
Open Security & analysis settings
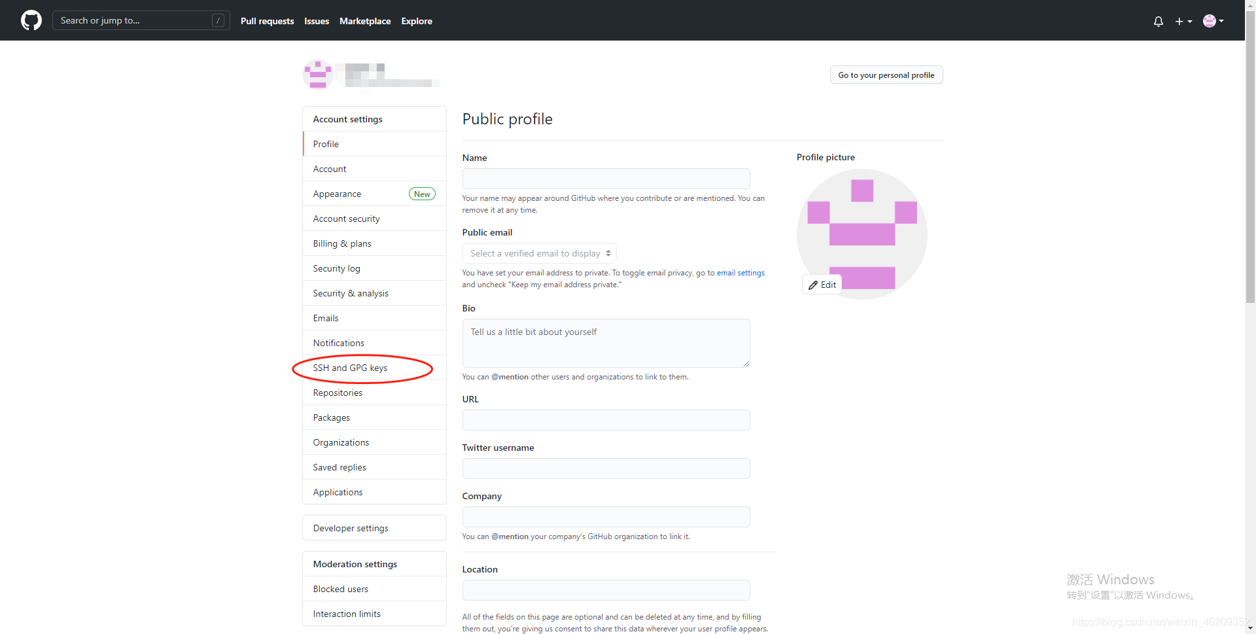pos(374,293)
